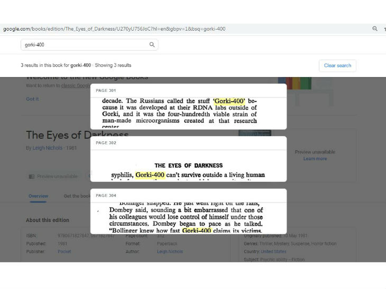Click the Leigh Nichols Author field link
386x289 pixels.
(170, 252)
